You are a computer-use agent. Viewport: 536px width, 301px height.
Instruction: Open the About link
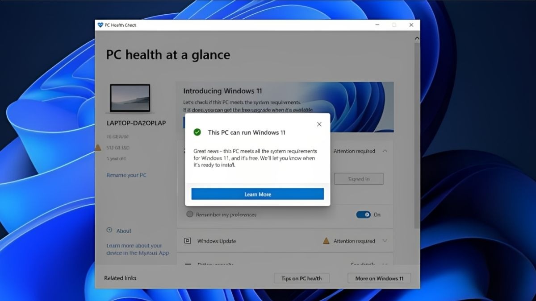(x=124, y=231)
